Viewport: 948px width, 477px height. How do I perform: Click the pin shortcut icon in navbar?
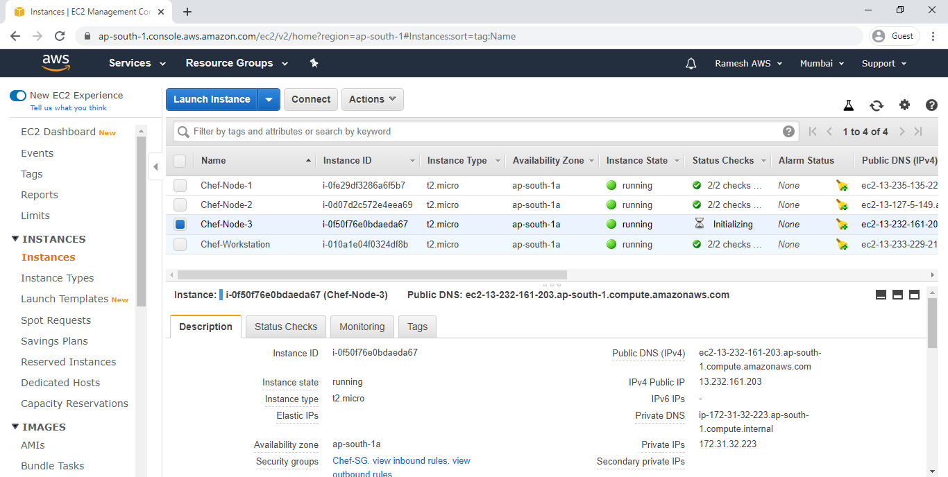pyautogui.click(x=314, y=63)
